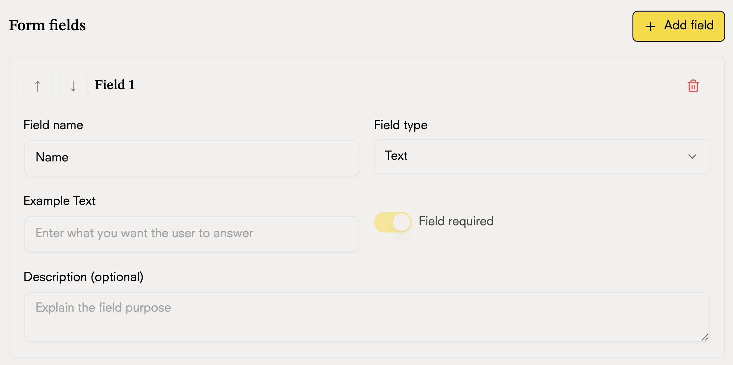The image size is (733, 365).
Task: Click the description box resize handle
Action: (x=705, y=337)
